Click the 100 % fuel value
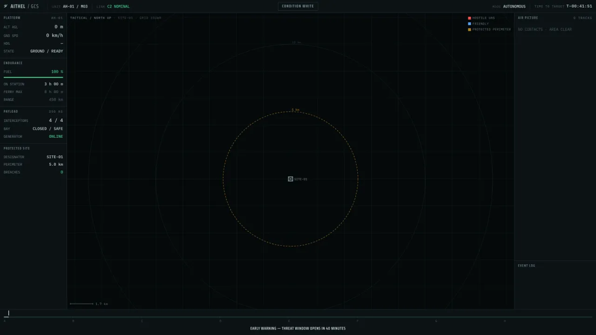This screenshot has width=596, height=335. pos(57,72)
